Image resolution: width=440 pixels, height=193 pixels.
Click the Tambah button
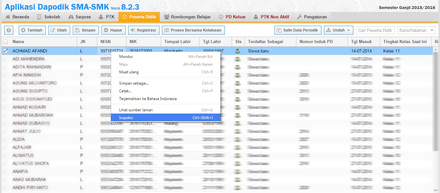point(32,30)
